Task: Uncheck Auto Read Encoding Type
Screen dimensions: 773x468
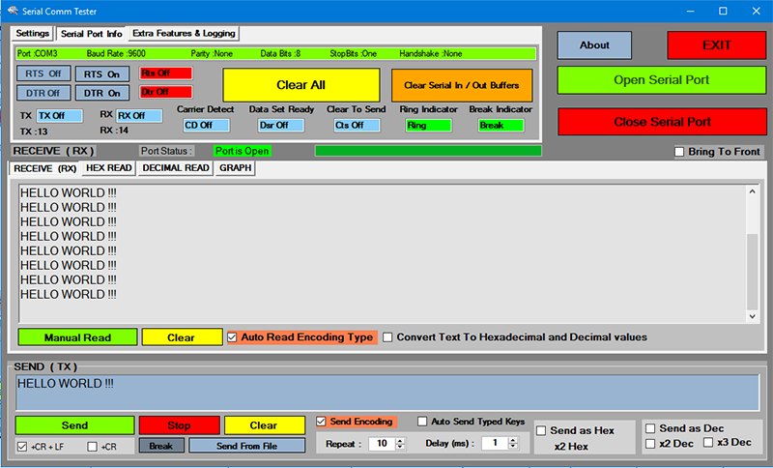Action: tap(232, 337)
